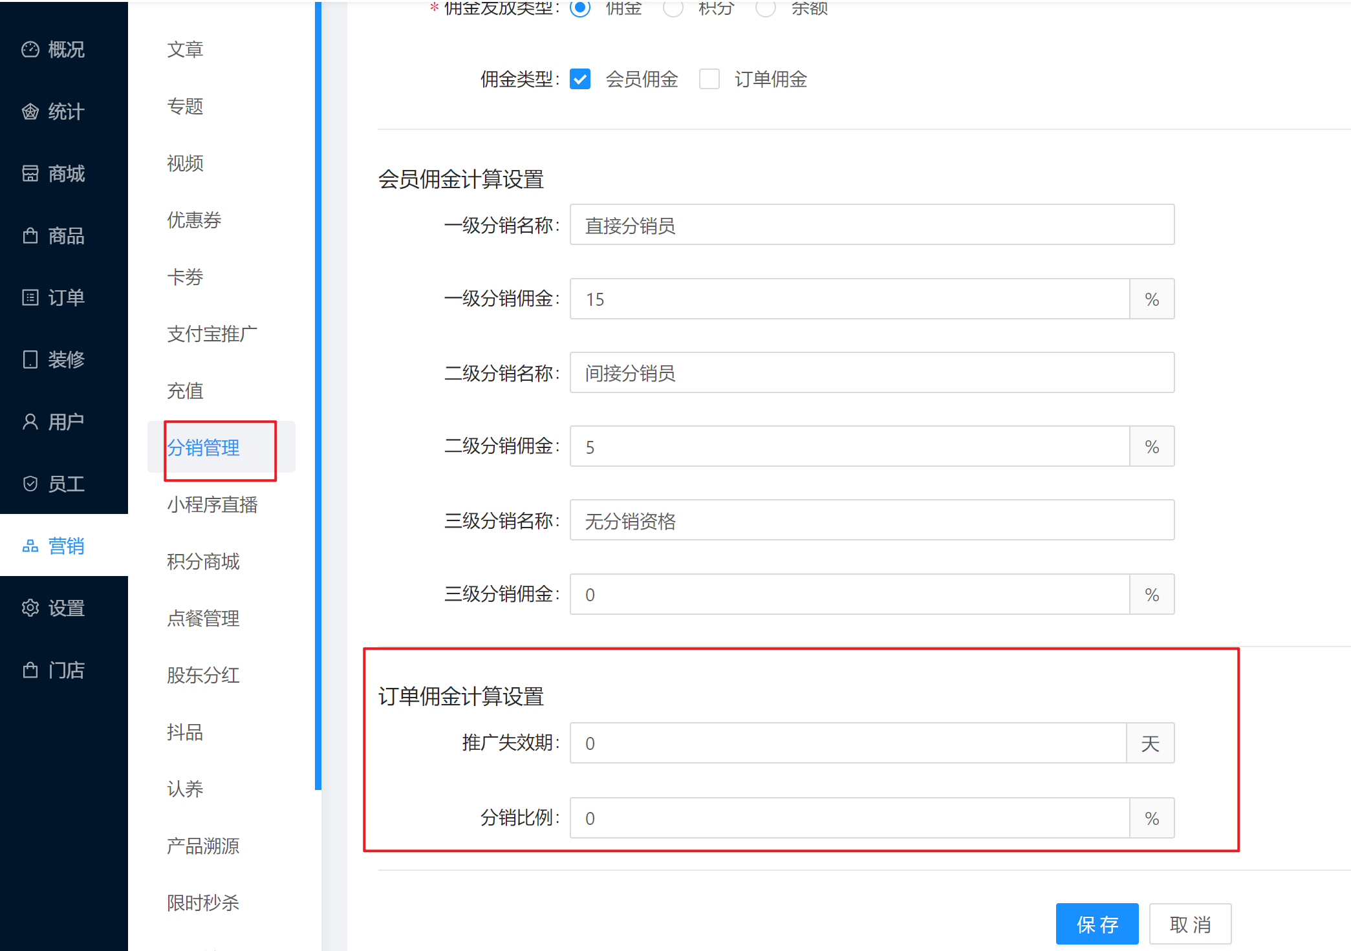Click the 装修 decoration icon
The height and width of the screenshot is (951, 1351).
30,359
